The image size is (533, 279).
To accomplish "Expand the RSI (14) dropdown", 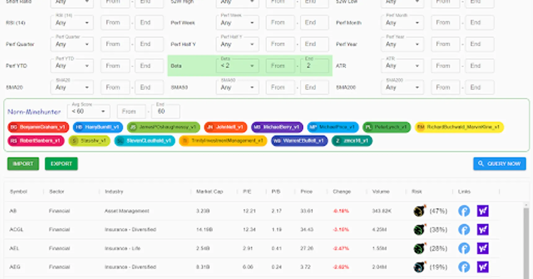I will coord(72,23).
